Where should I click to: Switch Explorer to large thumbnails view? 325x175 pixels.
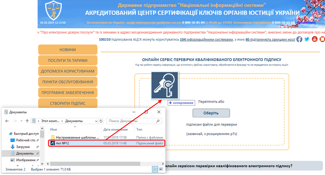161,169
